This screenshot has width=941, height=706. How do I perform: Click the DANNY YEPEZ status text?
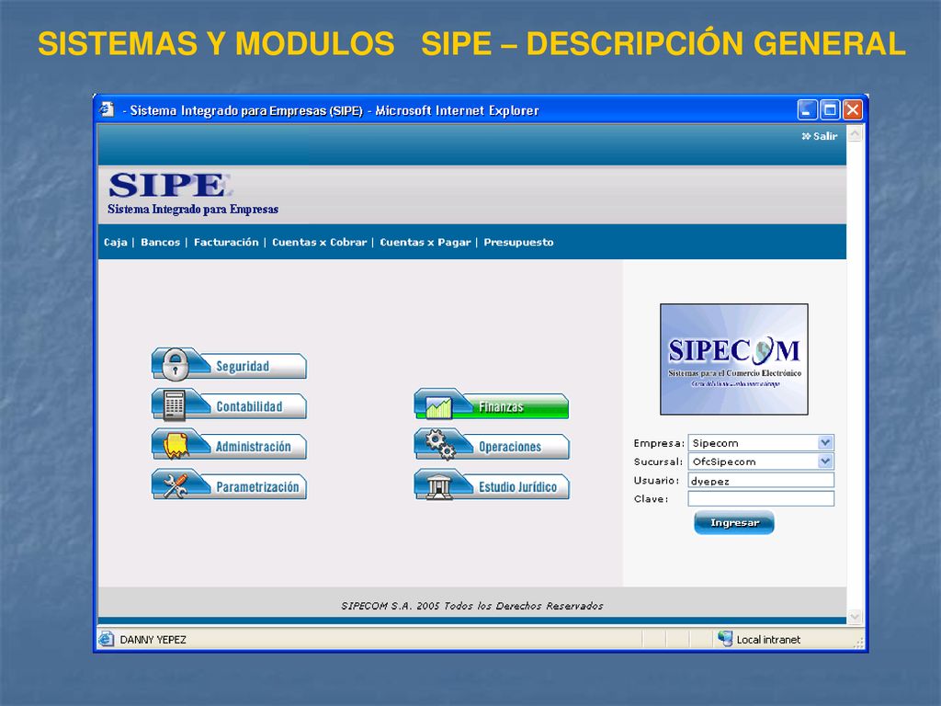click(153, 640)
